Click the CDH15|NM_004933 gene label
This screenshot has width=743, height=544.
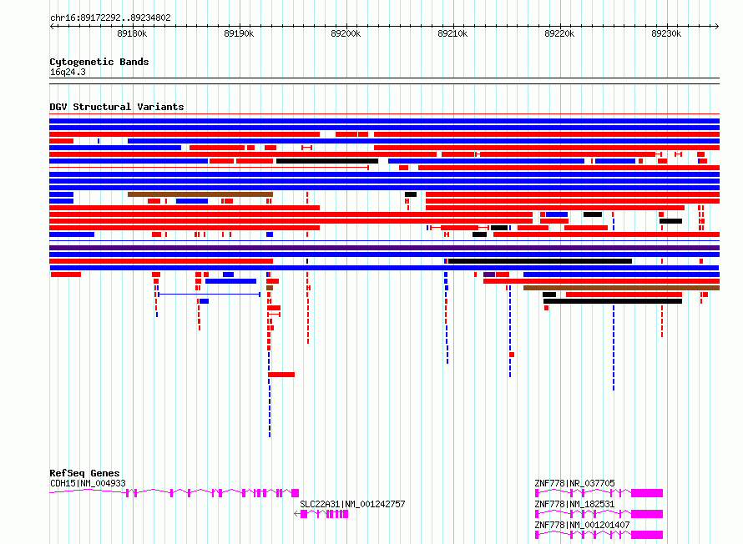click(88, 483)
